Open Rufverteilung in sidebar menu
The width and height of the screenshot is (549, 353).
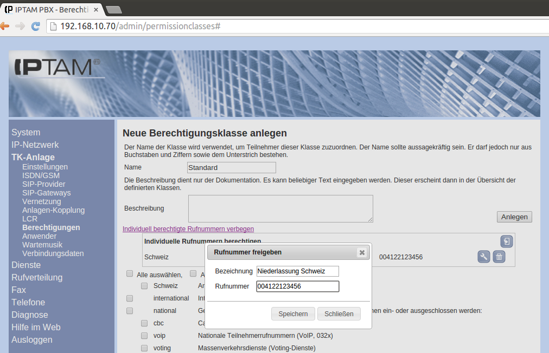tap(37, 277)
